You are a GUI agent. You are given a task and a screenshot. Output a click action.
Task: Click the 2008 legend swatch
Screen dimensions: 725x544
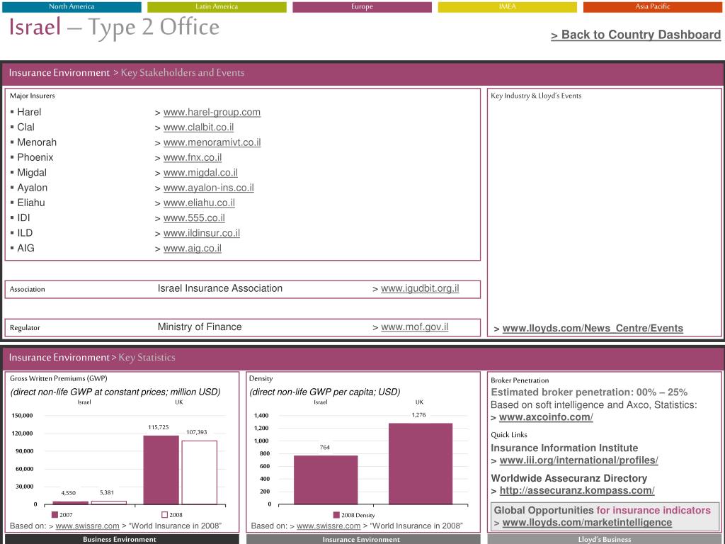(164, 515)
